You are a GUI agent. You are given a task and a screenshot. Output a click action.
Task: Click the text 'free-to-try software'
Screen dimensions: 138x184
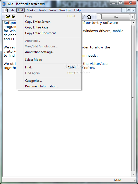pos(101,23)
